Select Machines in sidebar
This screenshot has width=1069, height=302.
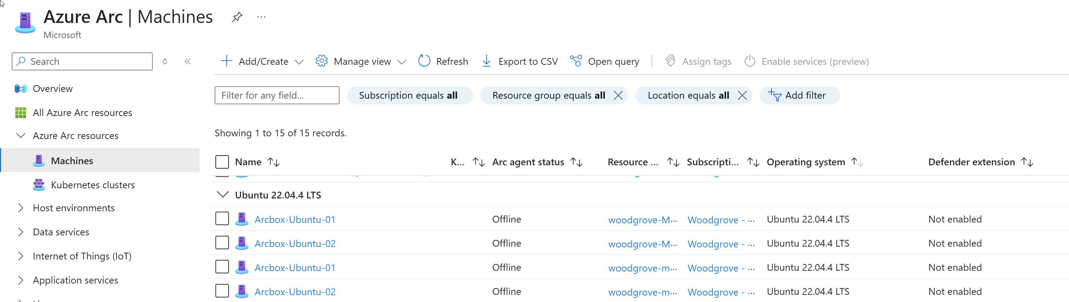100,160
